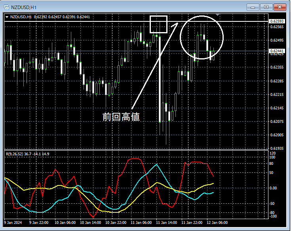Screen dimensions: 291x231
Task: Click the 0.62075 price scale value
Action: [277, 121]
